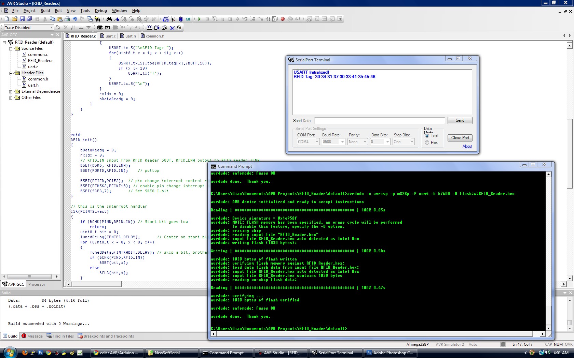Toggle breakpoint using the red circle icon
The image size is (574, 358).
click(283, 19)
